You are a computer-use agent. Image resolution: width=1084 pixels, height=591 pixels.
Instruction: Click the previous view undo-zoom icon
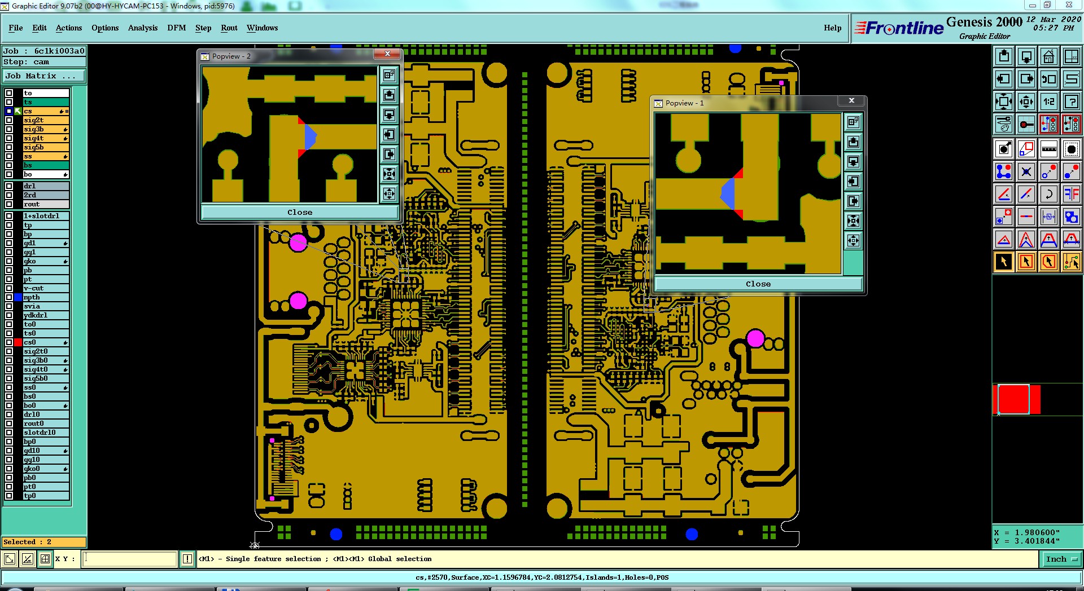coord(1048,79)
